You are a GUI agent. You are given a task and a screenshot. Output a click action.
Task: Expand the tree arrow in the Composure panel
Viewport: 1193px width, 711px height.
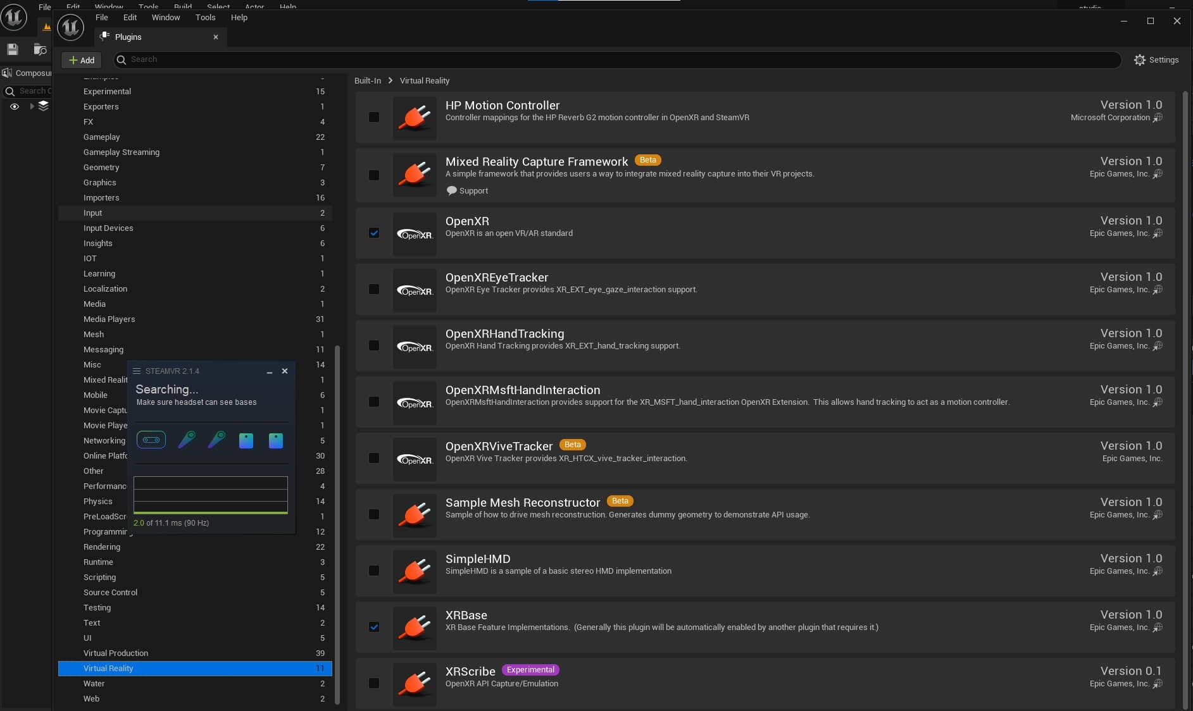pyautogui.click(x=32, y=106)
